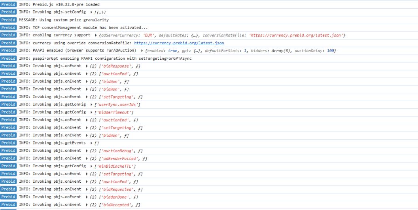Select the 'adRenderFailed' event name string
418x210 pixels.
(x=121, y=159)
